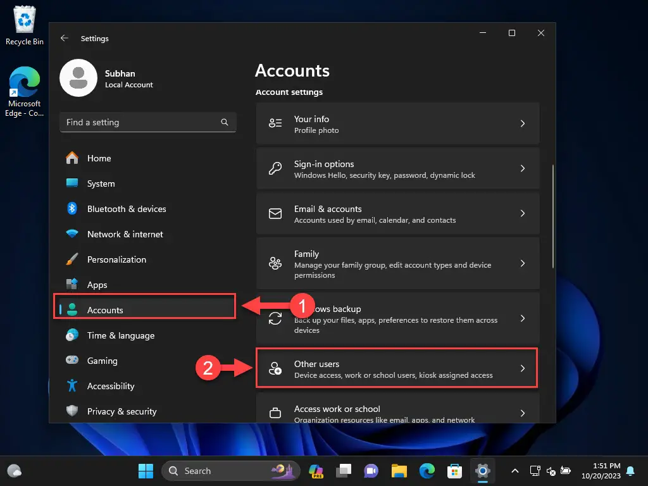This screenshot has width=648, height=486.
Task: Click the Subhan profile avatar
Action: [x=78, y=78]
